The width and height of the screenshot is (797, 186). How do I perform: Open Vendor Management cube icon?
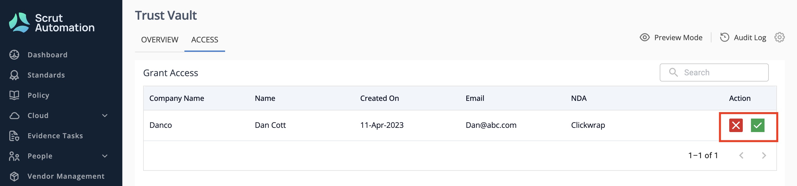click(14, 176)
